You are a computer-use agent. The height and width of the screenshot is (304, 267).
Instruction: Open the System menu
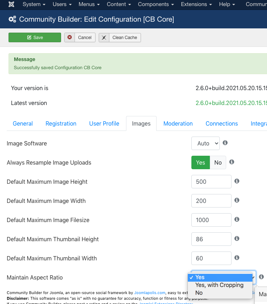(x=34, y=4)
